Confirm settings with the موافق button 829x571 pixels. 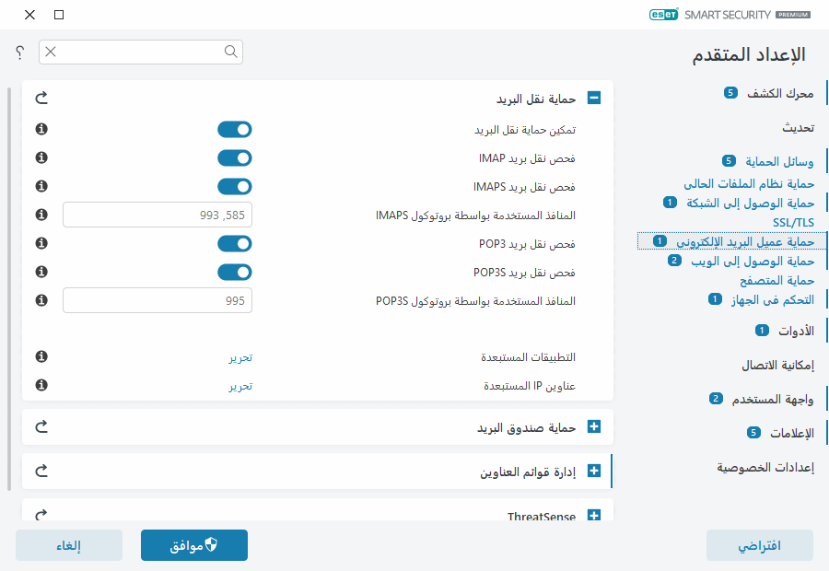point(193,545)
